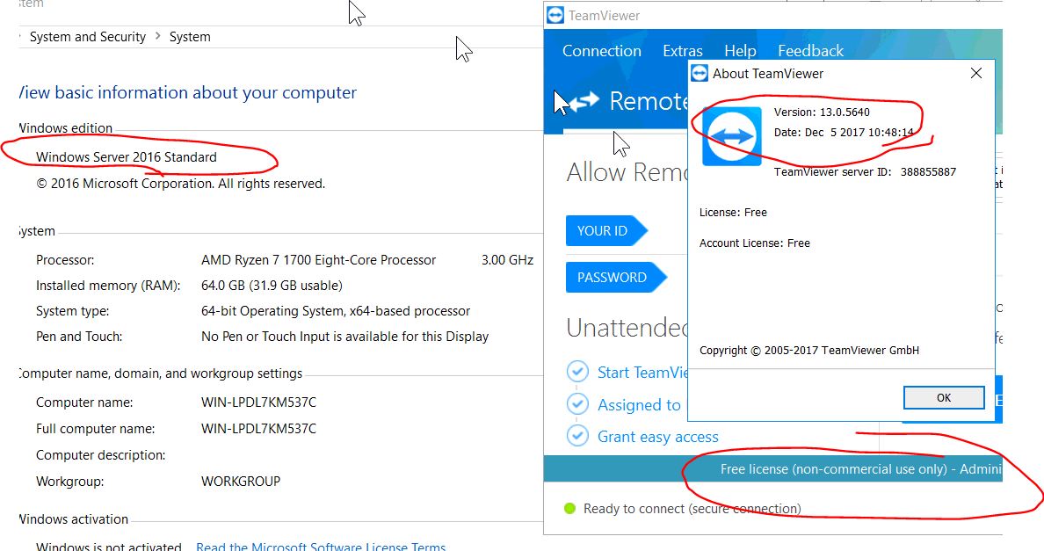Click No Pen or Touch Input value
This screenshot has height=551, width=1044.
[x=344, y=337]
